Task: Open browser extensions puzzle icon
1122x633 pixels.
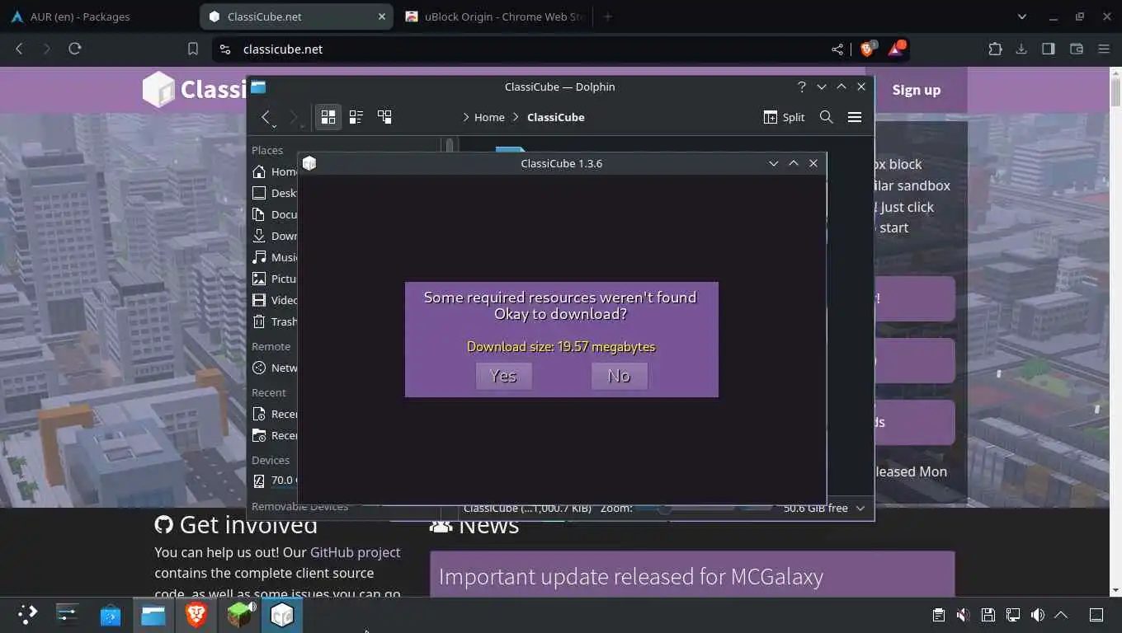Action: click(995, 49)
